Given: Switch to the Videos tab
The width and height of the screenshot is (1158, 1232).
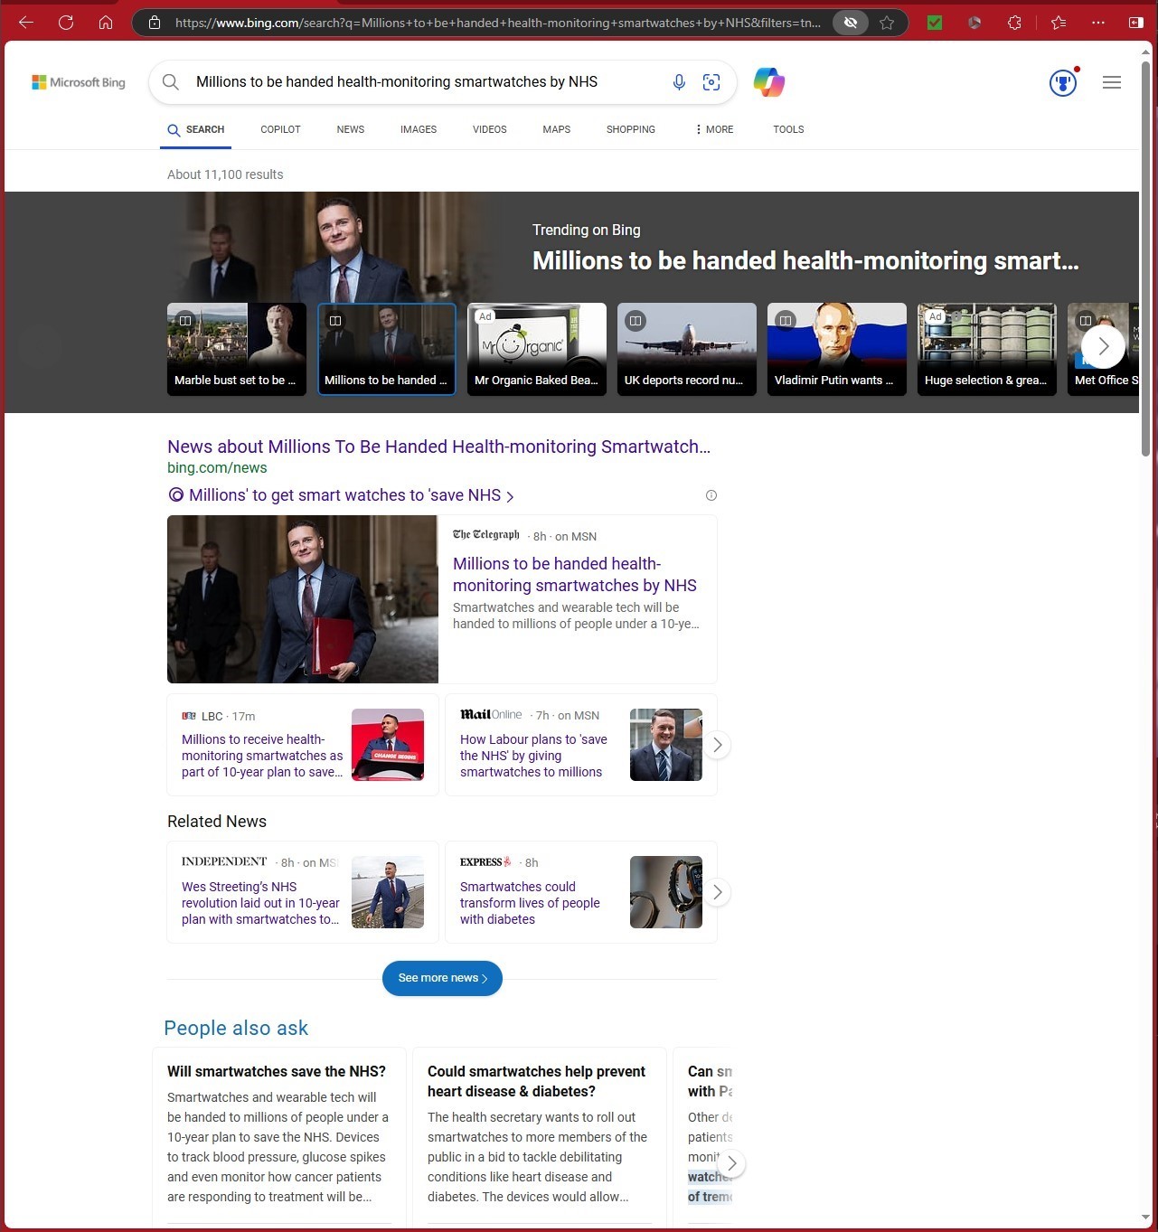Looking at the screenshot, I should coord(490,129).
